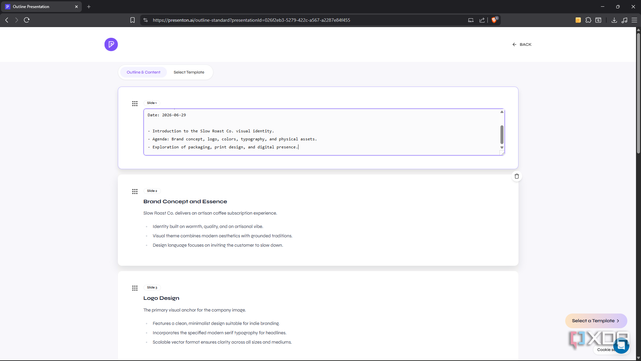Image resolution: width=641 pixels, height=361 pixels.
Task: Click the BACK link
Action: point(522,44)
